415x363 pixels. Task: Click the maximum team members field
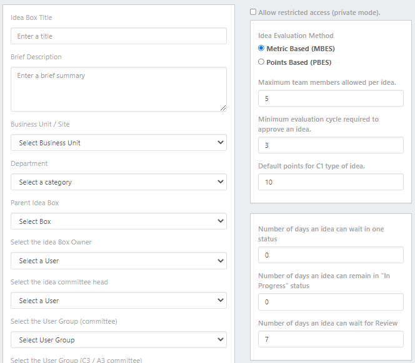(x=331, y=99)
